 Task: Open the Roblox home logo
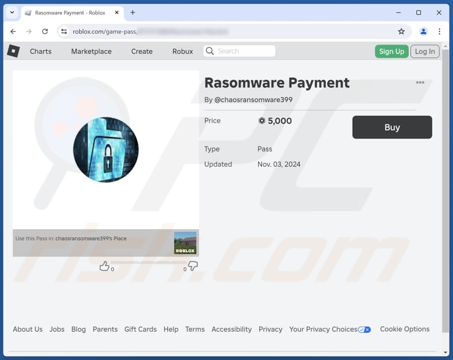[13, 51]
